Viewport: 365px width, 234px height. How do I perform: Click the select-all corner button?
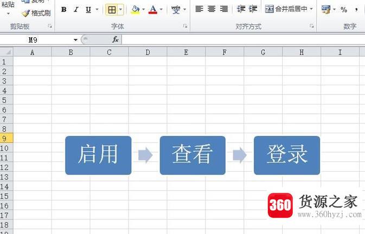click(x=7, y=52)
